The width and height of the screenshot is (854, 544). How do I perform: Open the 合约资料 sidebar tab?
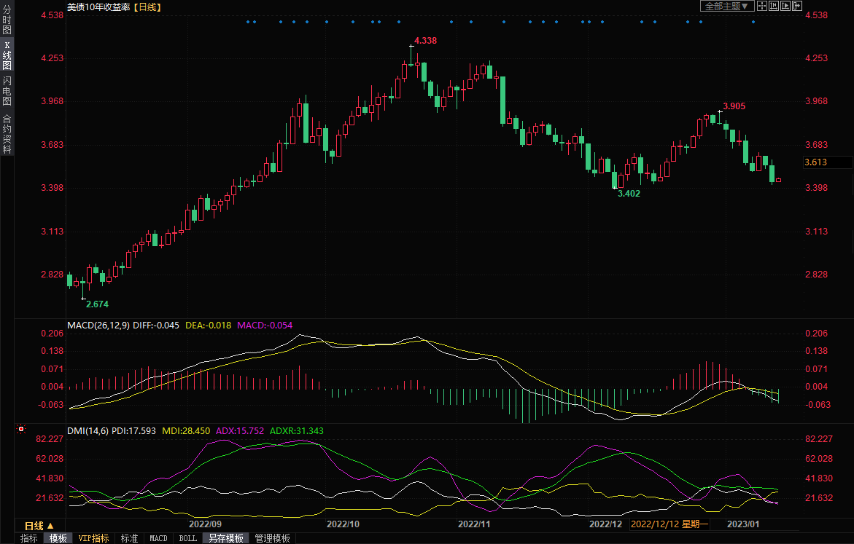[x=7, y=134]
